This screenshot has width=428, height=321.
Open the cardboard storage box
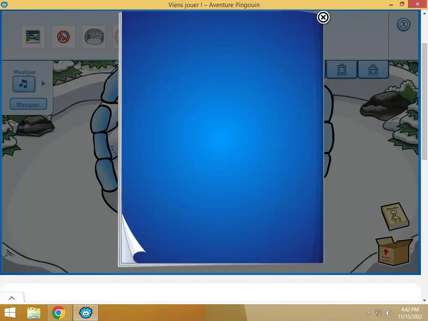tap(394, 251)
